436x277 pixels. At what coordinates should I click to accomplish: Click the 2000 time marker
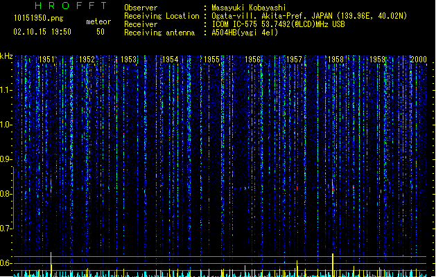[419, 60]
